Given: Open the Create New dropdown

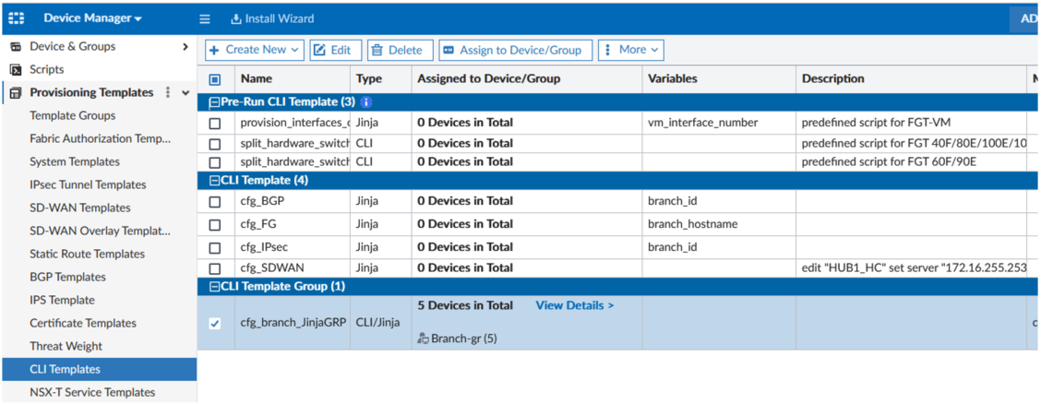Looking at the screenshot, I should 255,50.
